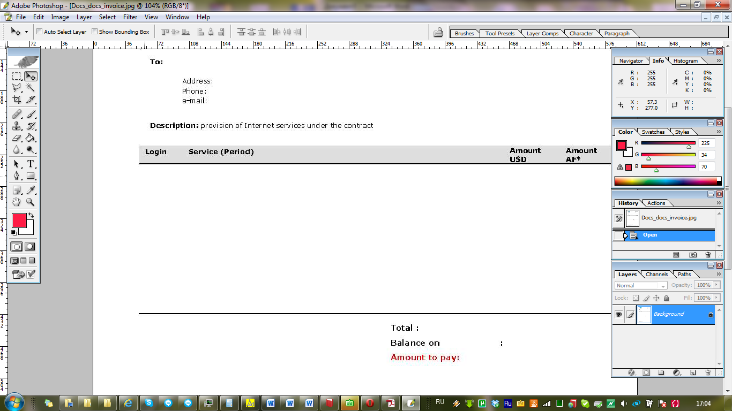The image size is (732, 411).
Task: Open Windows Start button
Action: [x=12, y=402]
